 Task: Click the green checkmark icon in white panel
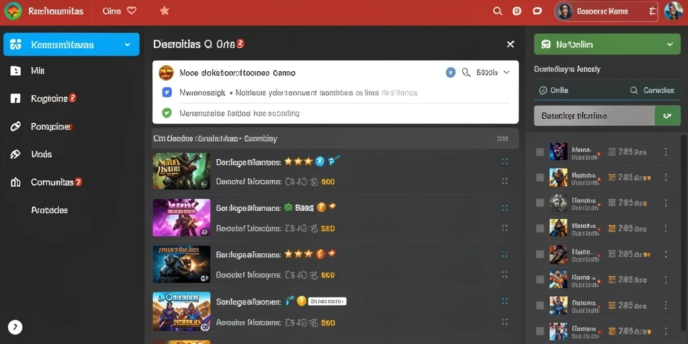tap(167, 113)
